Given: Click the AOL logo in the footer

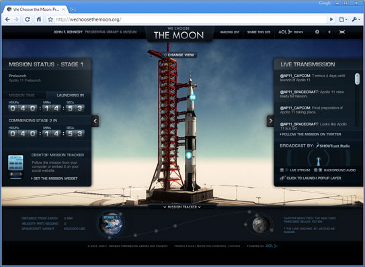Looking at the screenshot, I should point(272,246).
